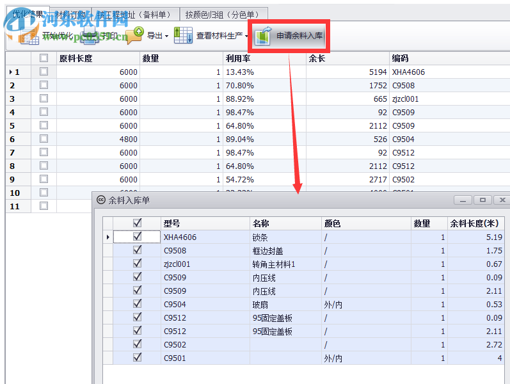This screenshot has height=384, width=510.
Task: Click the 开始优化 calculator icon
Action: click(29, 35)
